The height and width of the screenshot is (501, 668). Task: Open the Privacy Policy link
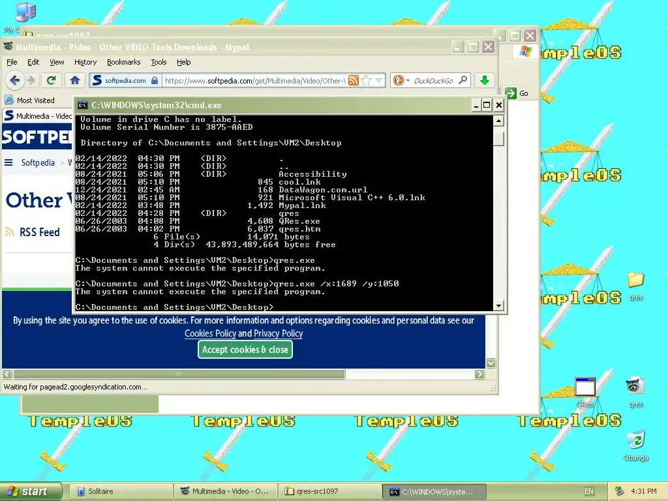click(x=278, y=333)
